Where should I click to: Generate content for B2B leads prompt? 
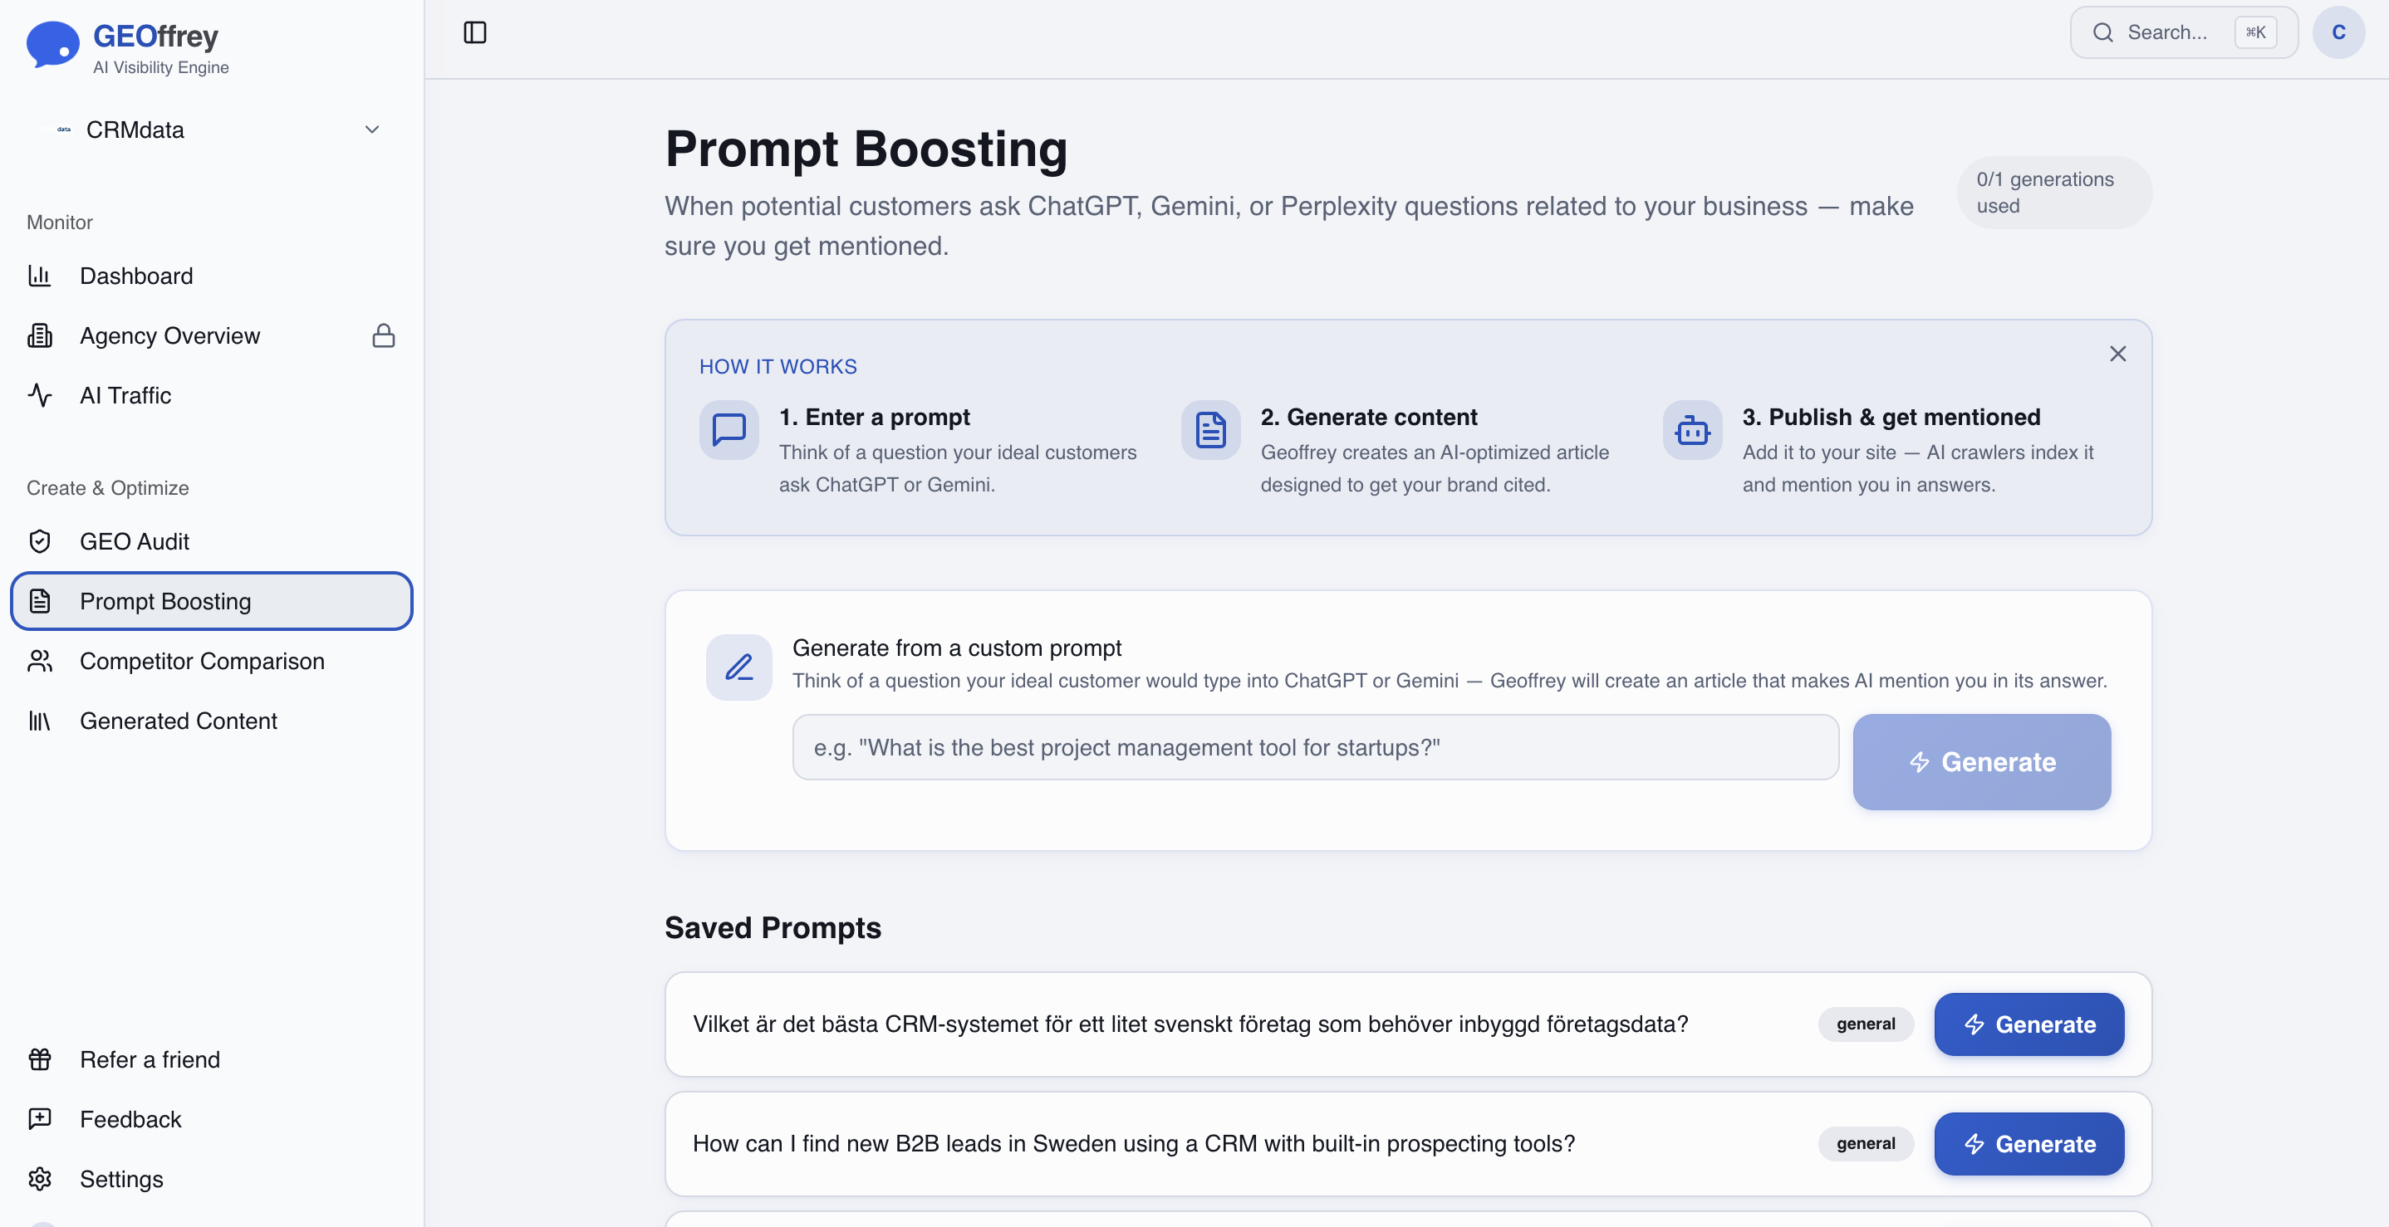coord(2028,1144)
